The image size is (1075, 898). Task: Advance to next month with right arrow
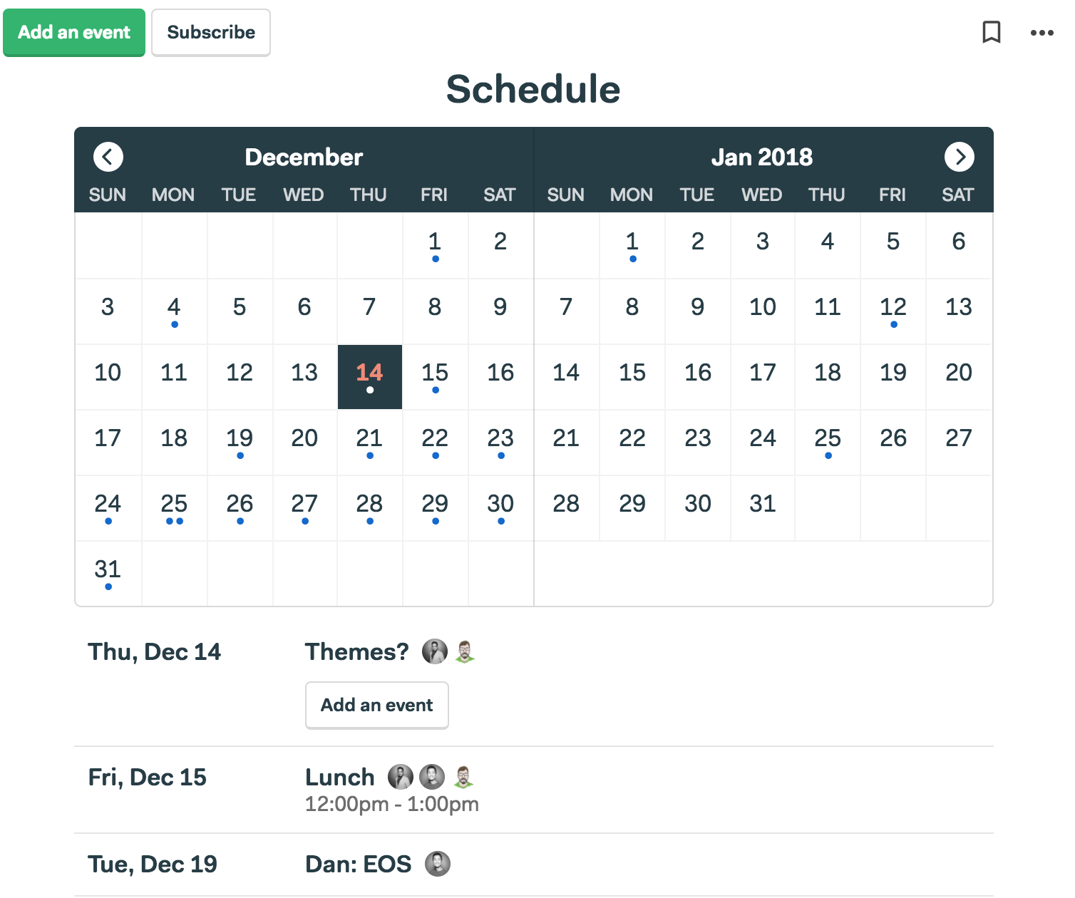[960, 157]
